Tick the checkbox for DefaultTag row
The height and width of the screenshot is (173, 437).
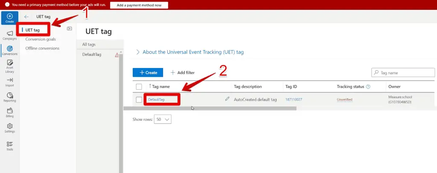(139, 99)
